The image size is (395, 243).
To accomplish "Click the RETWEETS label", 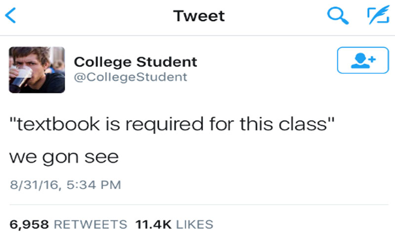I will [x=90, y=225].
